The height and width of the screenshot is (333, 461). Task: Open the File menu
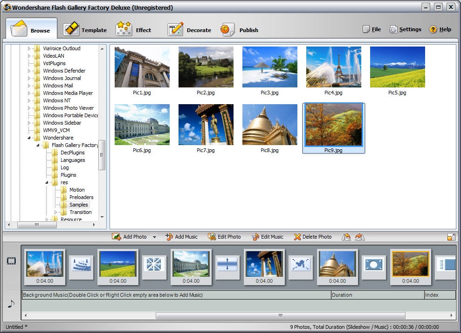pyautogui.click(x=372, y=29)
